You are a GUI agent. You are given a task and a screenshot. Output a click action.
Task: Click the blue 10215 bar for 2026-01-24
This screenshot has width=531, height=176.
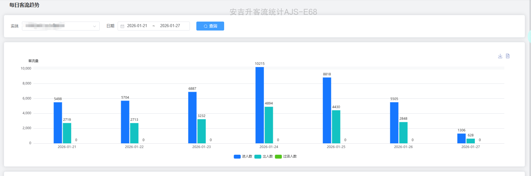[260, 105]
